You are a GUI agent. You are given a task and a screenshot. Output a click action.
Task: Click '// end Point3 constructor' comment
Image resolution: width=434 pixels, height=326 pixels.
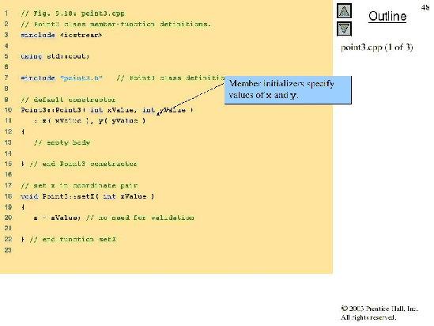(x=83, y=164)
